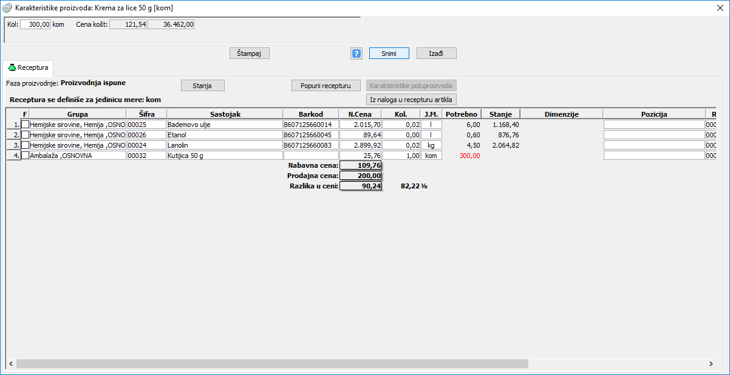
Task: Tick the checkbox for Bademovo ulje row
Action: click(x=25, y=124)
